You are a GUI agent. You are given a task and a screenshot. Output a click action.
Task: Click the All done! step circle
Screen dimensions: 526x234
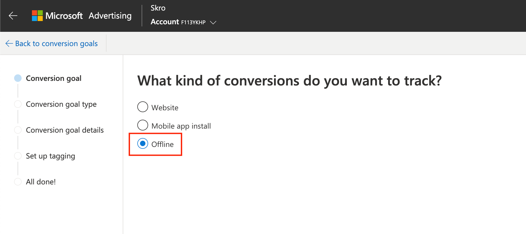coord(18,182)
